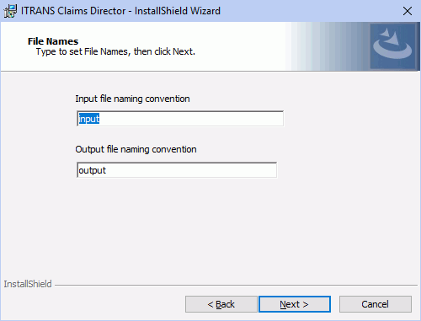This screenshot has width=421, height=321.
Task: Close the InstallShield Wizard window
Action: 408,11
